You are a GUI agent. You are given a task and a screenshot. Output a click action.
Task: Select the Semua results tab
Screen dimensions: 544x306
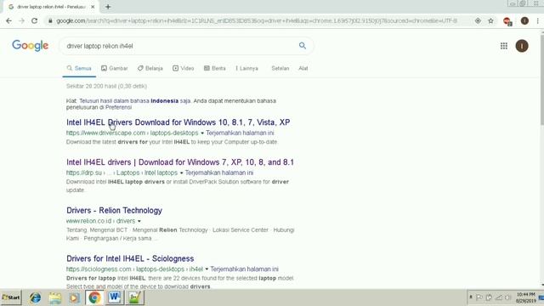(79, 68)
